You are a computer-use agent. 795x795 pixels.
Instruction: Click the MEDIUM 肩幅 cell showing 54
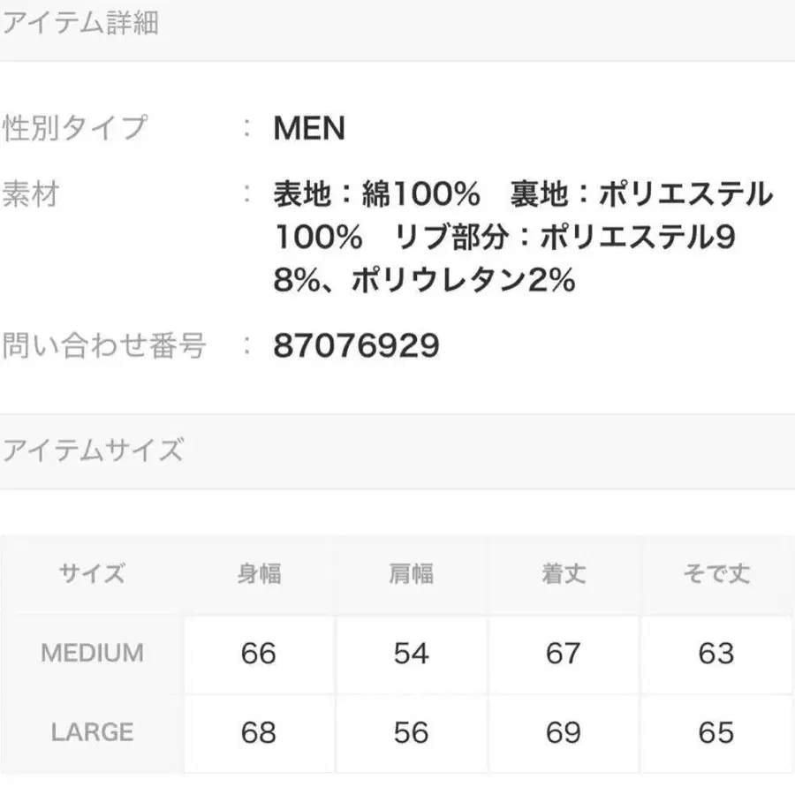[x=411, y=654]
